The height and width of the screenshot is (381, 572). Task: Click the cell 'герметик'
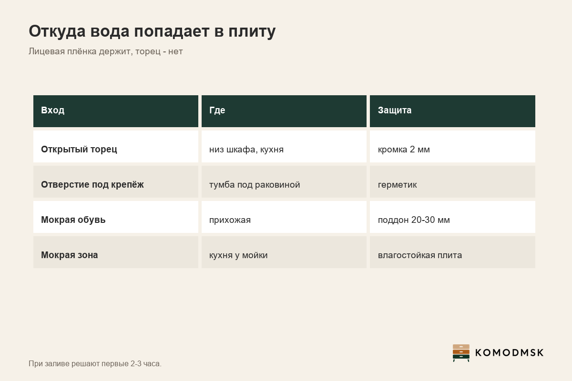click(452, 181)
